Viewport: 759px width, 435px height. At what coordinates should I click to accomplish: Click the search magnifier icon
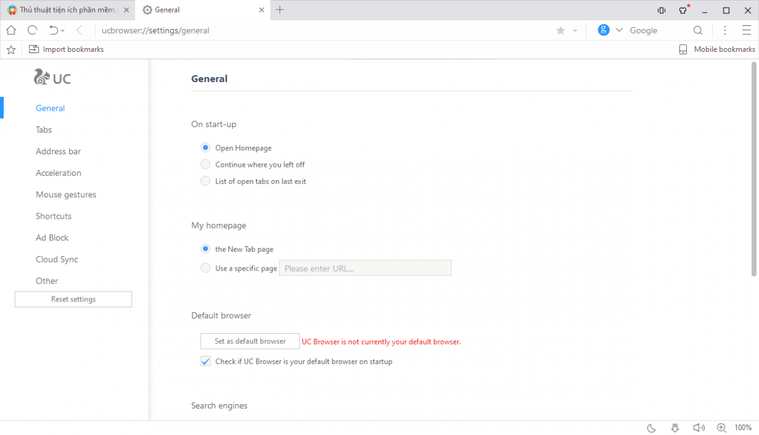click(698, 30)
